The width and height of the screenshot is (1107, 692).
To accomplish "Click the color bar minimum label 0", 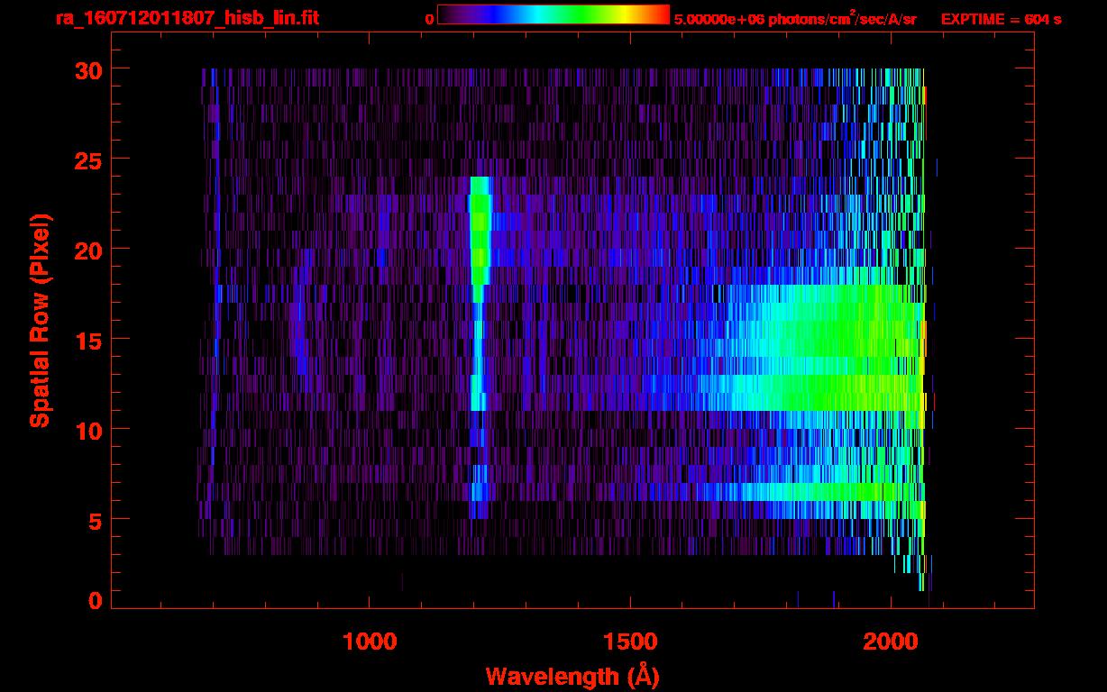I will point(429,19).
